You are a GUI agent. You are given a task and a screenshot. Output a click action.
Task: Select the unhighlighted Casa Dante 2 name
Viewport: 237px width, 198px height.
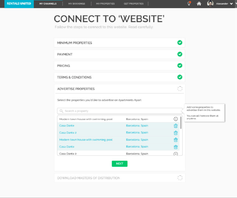coord(68,154)
